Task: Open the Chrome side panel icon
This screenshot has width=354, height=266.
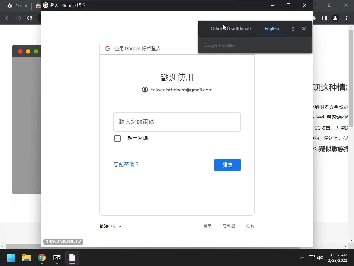Action: [x=324, y=18]
